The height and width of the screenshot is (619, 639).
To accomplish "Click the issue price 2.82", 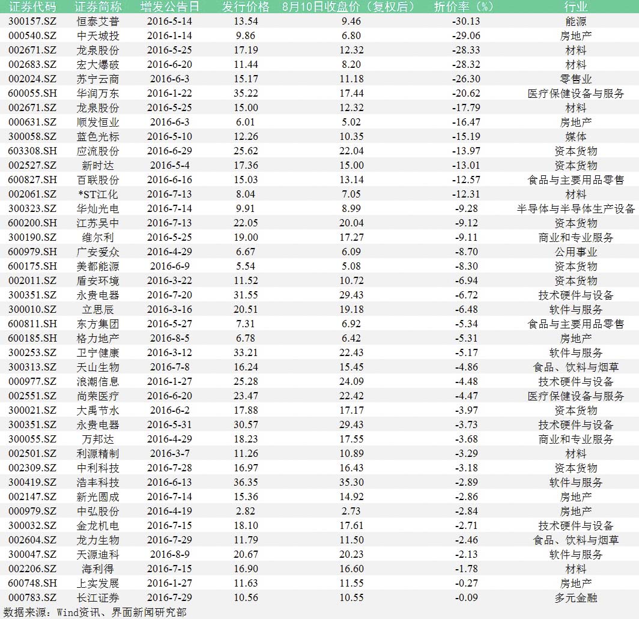I will (246, 512).
